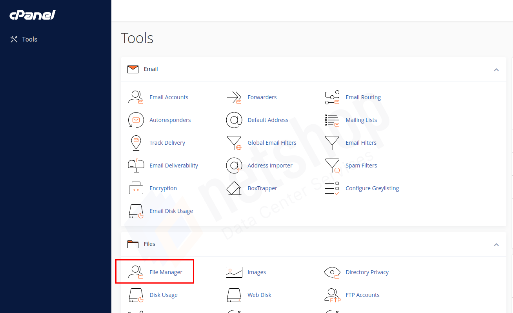This screenshot has height=313, width=513.
Task: Open the Email Routing icon
Action: point(332,97)
